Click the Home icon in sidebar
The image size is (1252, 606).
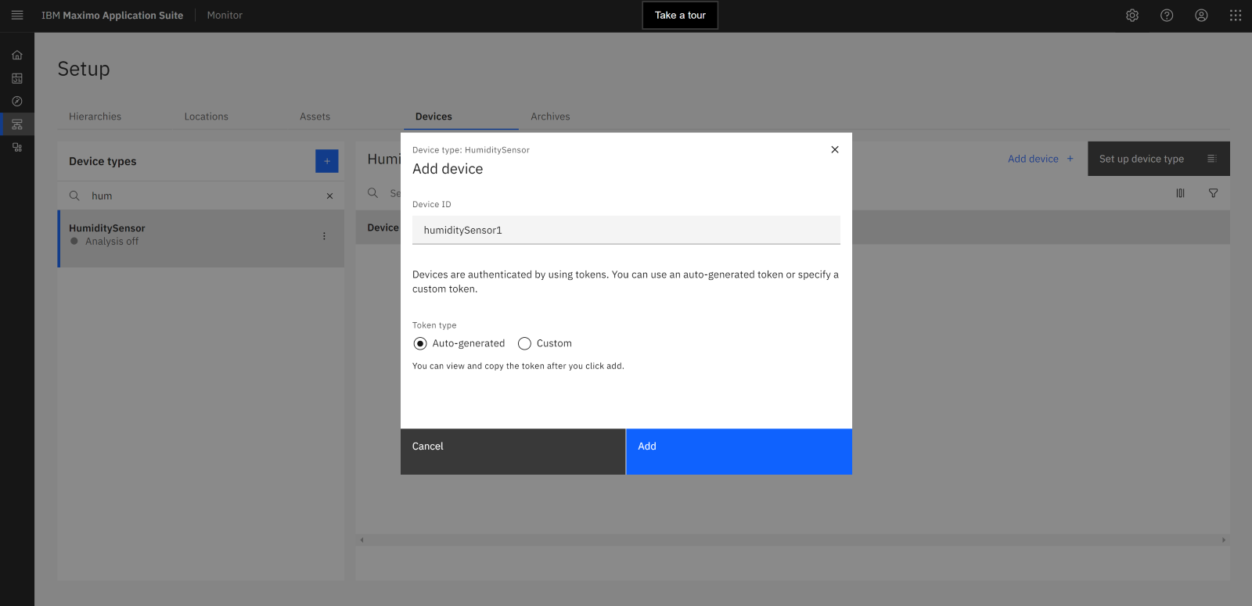pyautogui.click(x=16, y=55)
